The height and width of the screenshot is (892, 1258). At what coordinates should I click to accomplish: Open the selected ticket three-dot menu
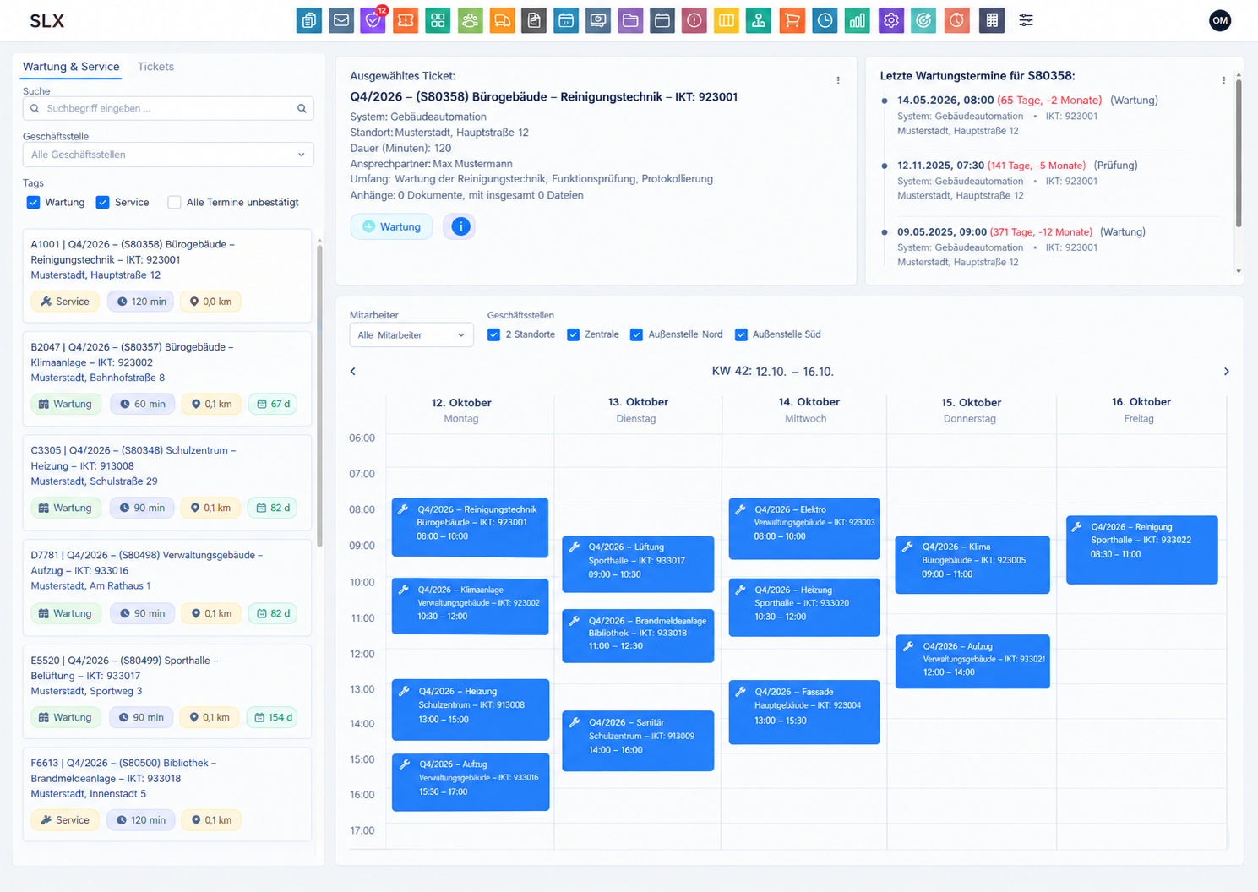[x=838, y=80]
